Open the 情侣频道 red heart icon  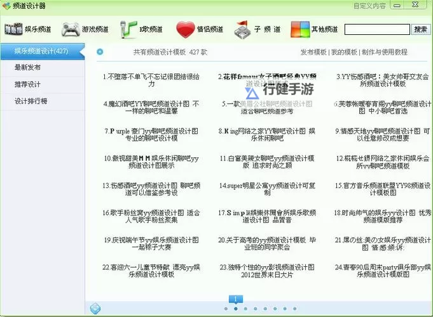pos(185,29)
